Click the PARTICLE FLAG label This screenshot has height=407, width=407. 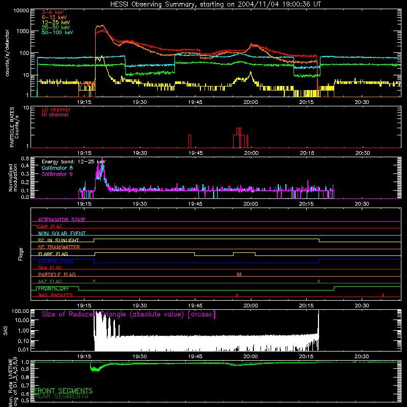point(57,274)
